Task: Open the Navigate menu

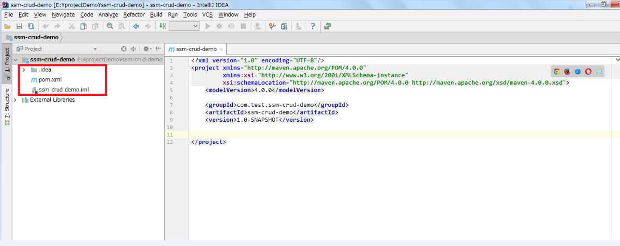Action: (63, 14)
